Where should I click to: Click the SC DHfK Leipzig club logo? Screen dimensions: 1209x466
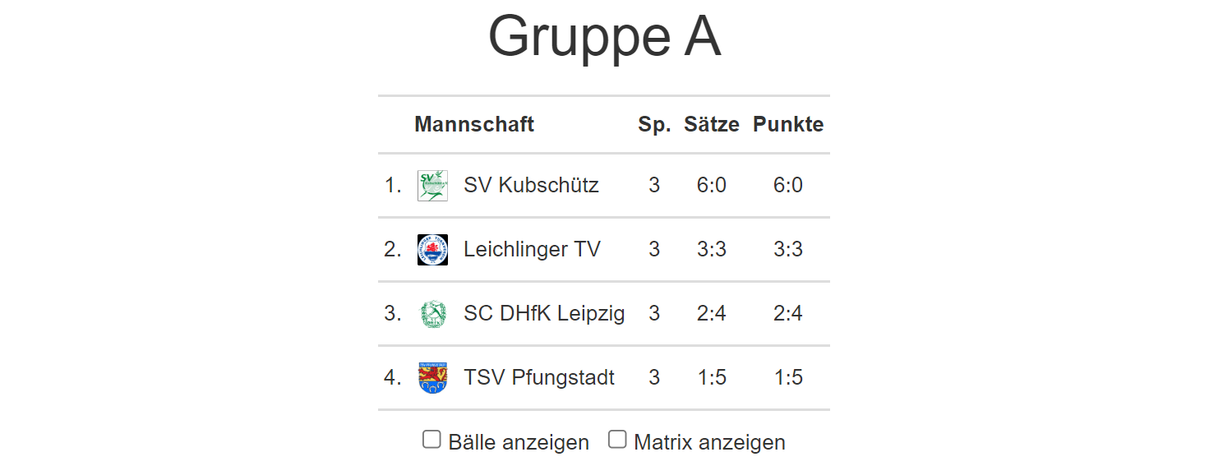point(432,313)
